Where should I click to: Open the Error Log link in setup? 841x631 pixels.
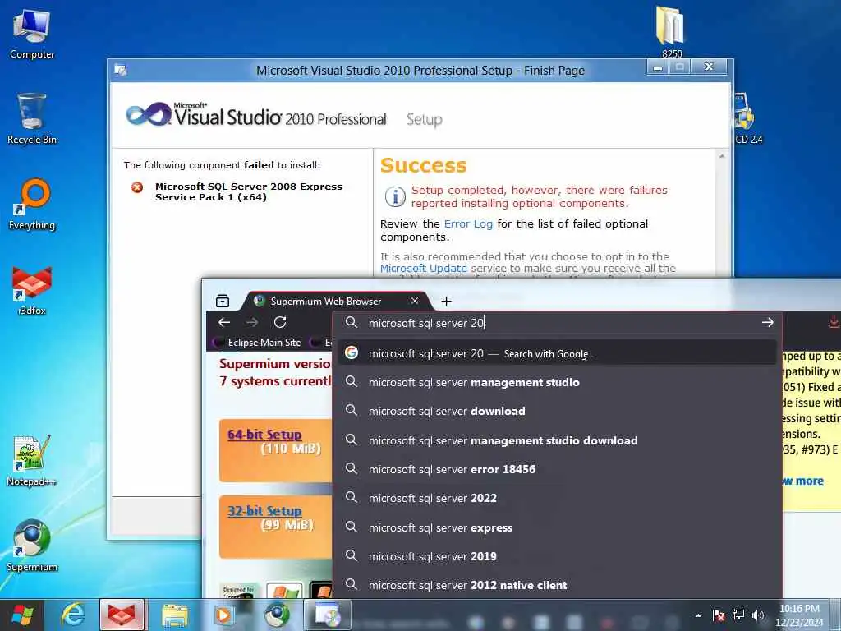pos(468,223)
